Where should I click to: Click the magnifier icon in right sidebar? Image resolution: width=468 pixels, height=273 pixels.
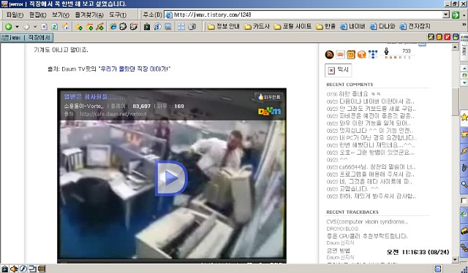click(x=464, y=184)
